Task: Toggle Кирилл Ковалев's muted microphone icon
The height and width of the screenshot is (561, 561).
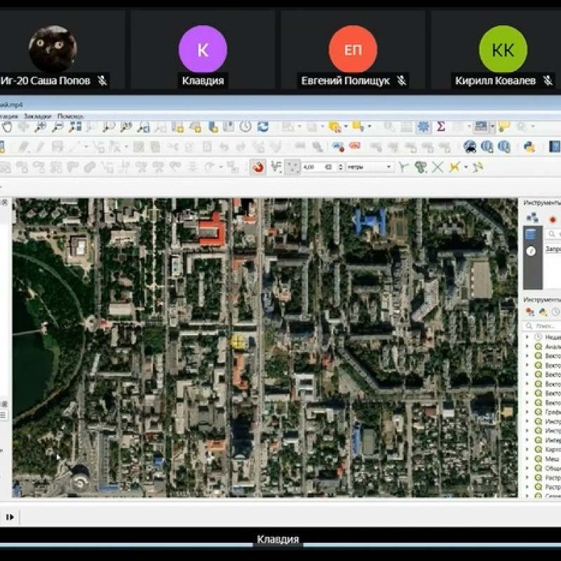Action: tap(546, 81)
